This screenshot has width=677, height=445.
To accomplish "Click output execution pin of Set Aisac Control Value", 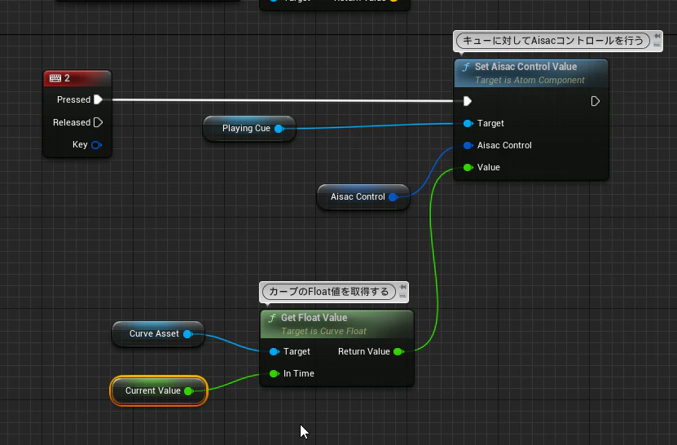I will click(x=595, y=101).
